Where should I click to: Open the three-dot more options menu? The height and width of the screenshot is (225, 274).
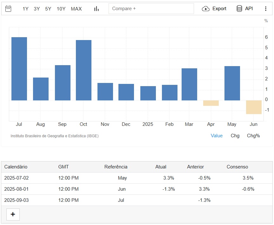(x=266, y=9)
